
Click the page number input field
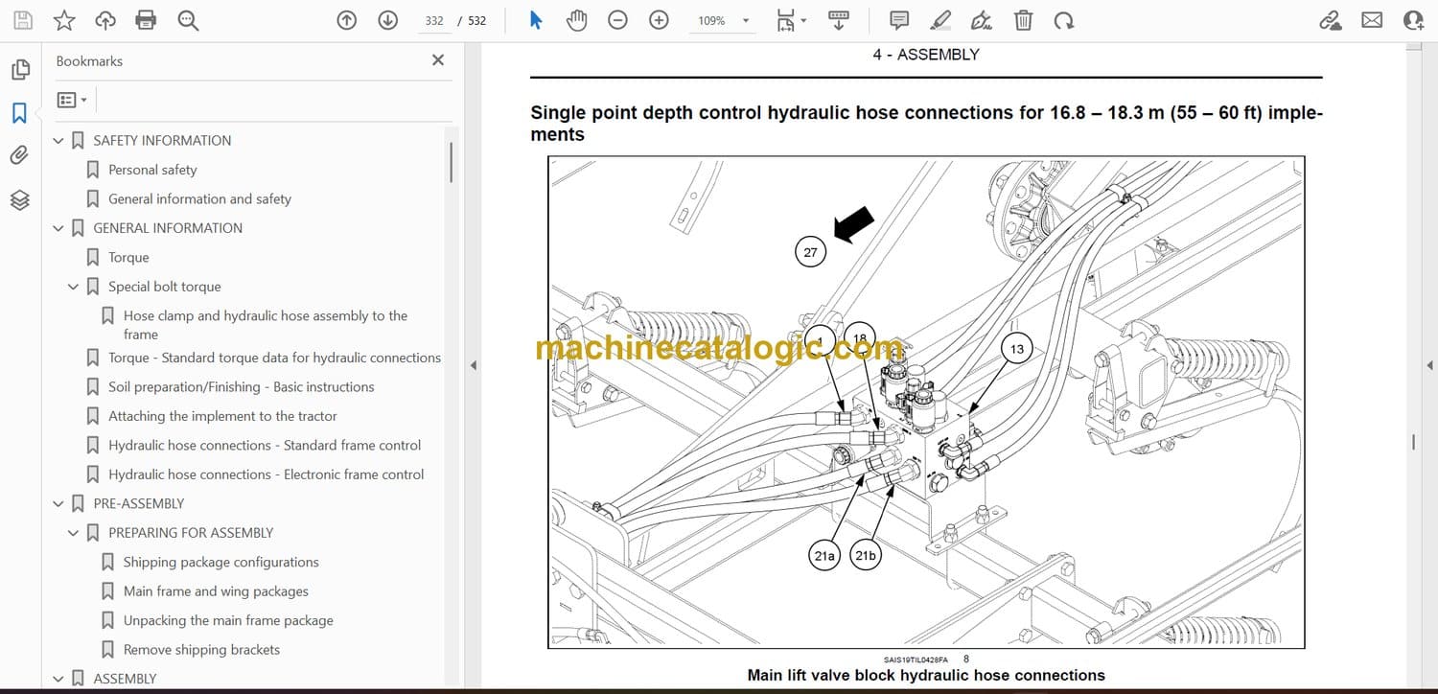tap(434, 20)
